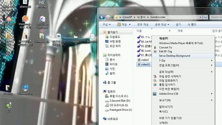Click the Back arrow in Explorer window

102,17
